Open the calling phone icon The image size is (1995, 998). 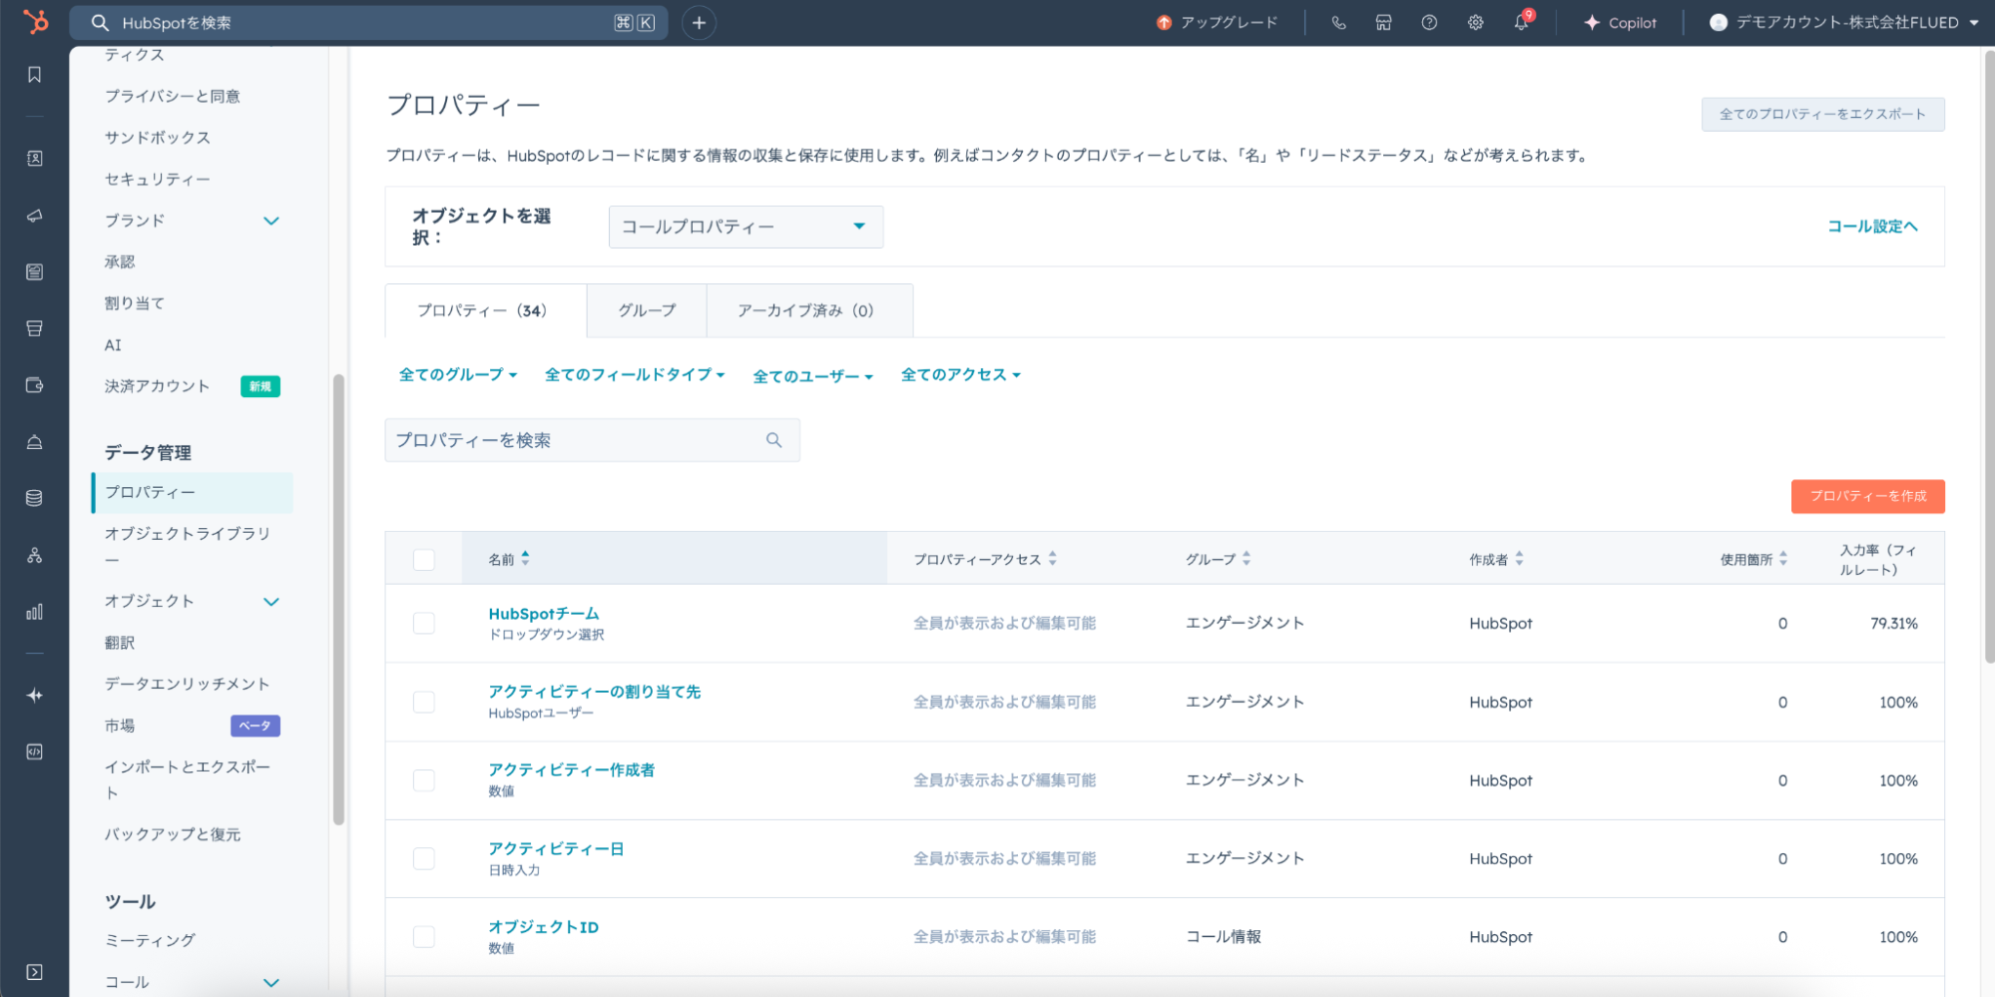pos(1338,23)
